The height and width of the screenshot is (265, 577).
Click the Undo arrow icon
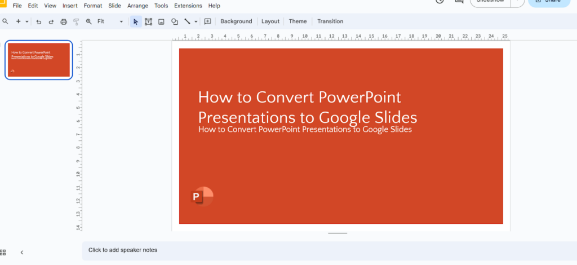38,21
